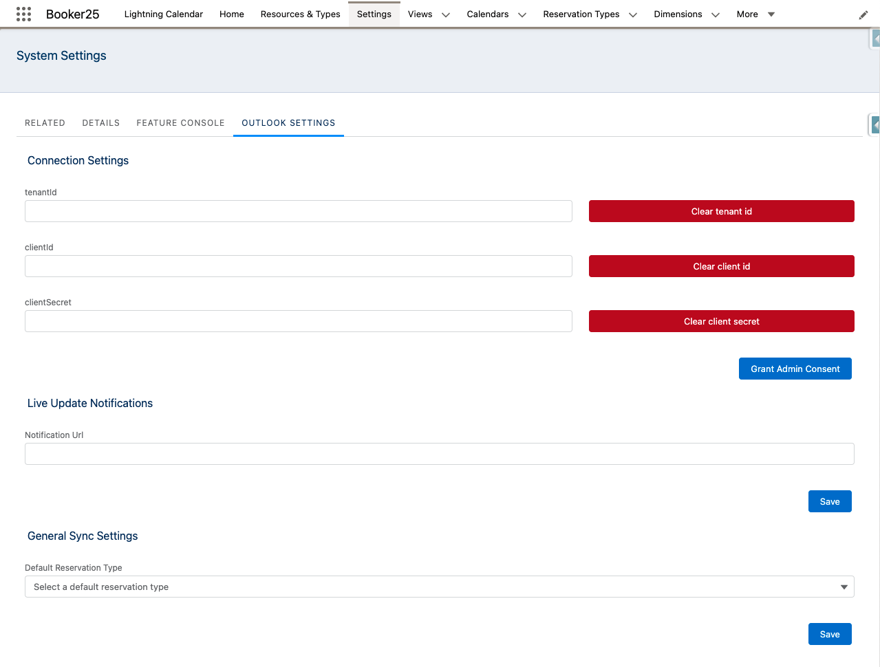Open the Details tab
Image resolution: width=880 pixels, height=667 pixels.
[x=100, y=123]
